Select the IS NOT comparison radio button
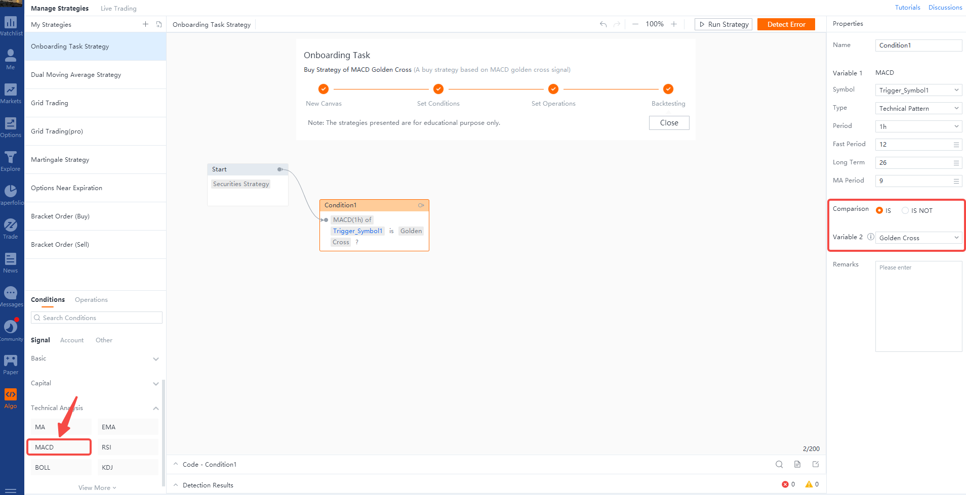The height and width of the screenshot is (495, 966). point(905,210)
